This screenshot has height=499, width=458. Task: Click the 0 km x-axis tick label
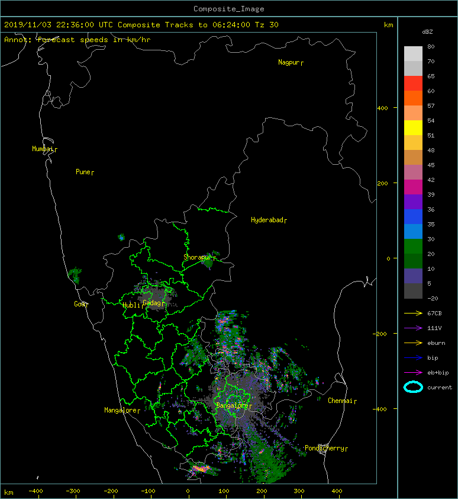(188, 491)
